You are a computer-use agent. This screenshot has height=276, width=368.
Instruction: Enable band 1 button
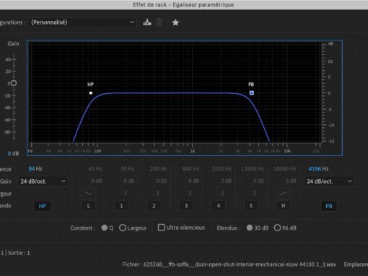point(121,206)
